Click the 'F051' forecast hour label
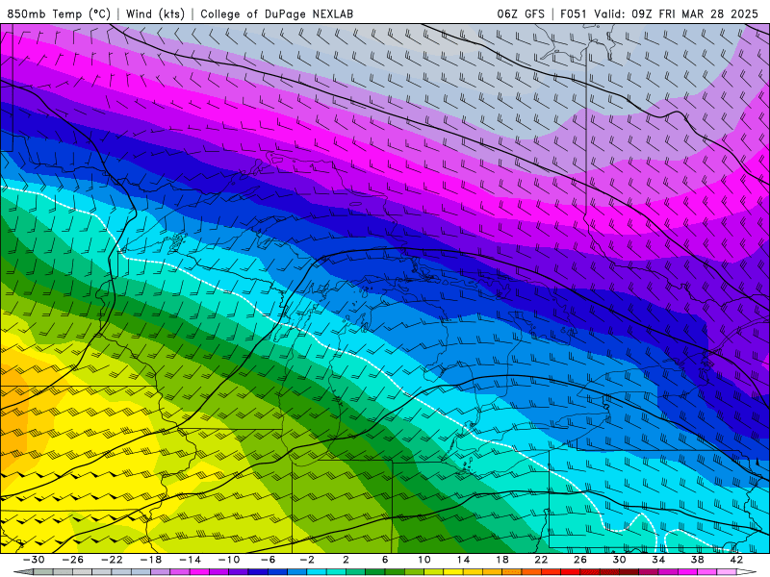Viewport: 770px width, 577px height. [573, 13]
